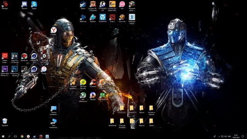The height and width of the screenshot is (139, 247).
Task: Open Vegas Pro 13.0 shortcut
Action: [15, 58]
